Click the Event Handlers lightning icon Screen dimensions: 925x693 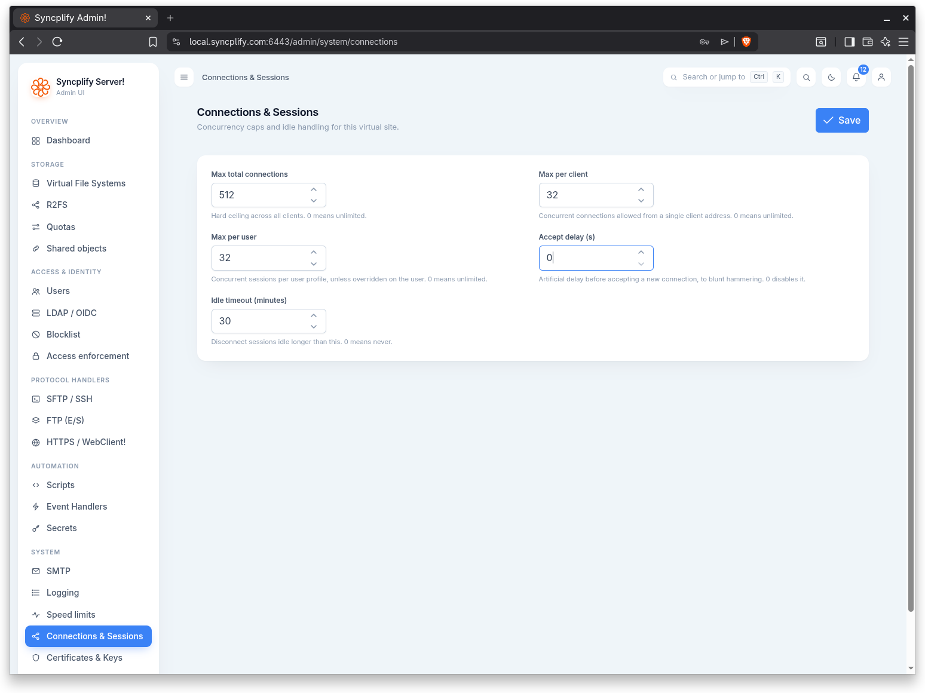coord(36,507)
